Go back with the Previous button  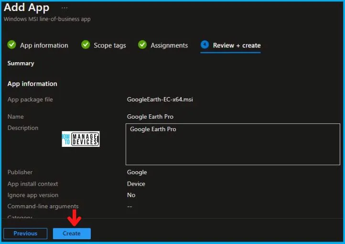tap(25, 233)
